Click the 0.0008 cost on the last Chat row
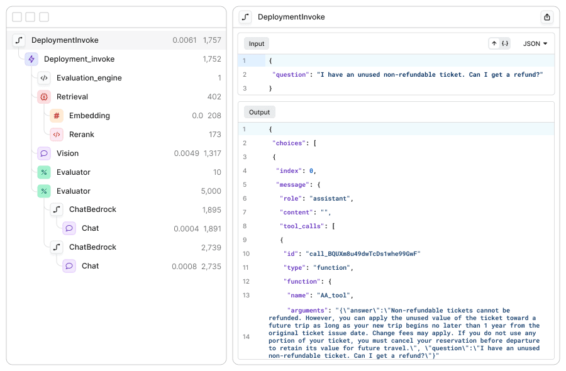This screenshot has height=371, width=566. (x=184, y=267)
